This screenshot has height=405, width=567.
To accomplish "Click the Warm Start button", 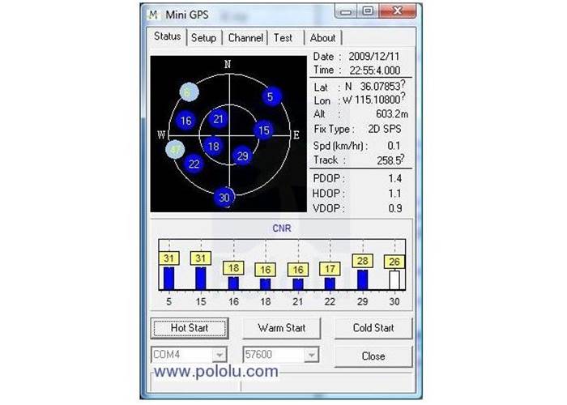I will coord(281,328).
